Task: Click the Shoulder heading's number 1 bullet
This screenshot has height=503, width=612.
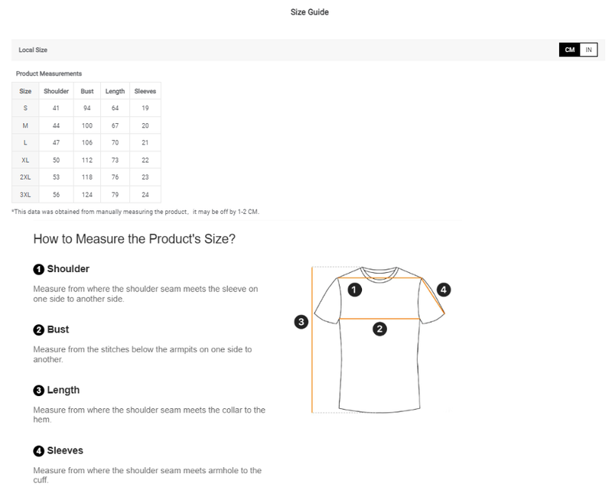Action: [x=38, y=269]
